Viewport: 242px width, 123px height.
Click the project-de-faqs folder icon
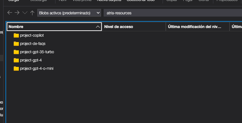[x=16, y=44]
